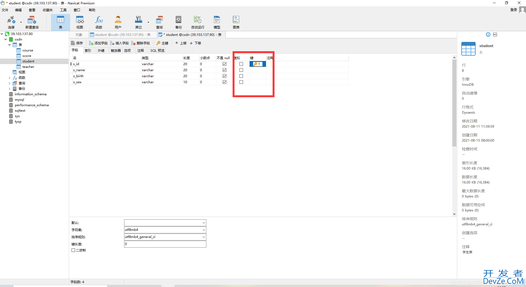The image size is (526, 287).
Task: Open the Edit (编辑) menu
Action: click(x=18, y=10)
